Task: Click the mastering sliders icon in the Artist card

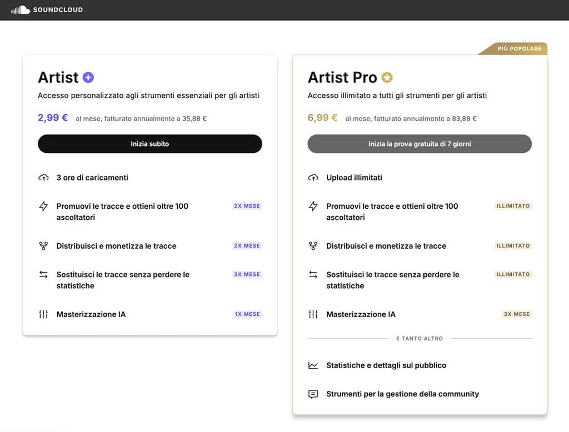Action: point(43,314)
